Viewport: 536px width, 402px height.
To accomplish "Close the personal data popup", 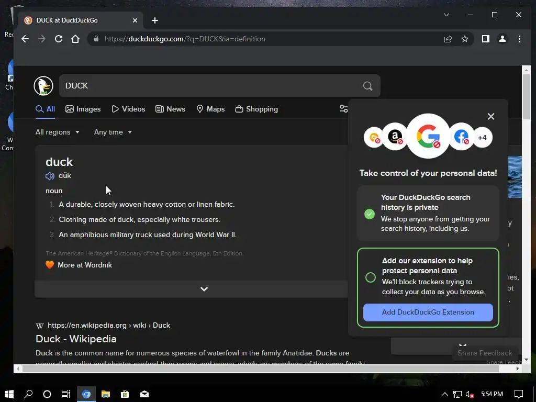I will click(x=491, y=117).
